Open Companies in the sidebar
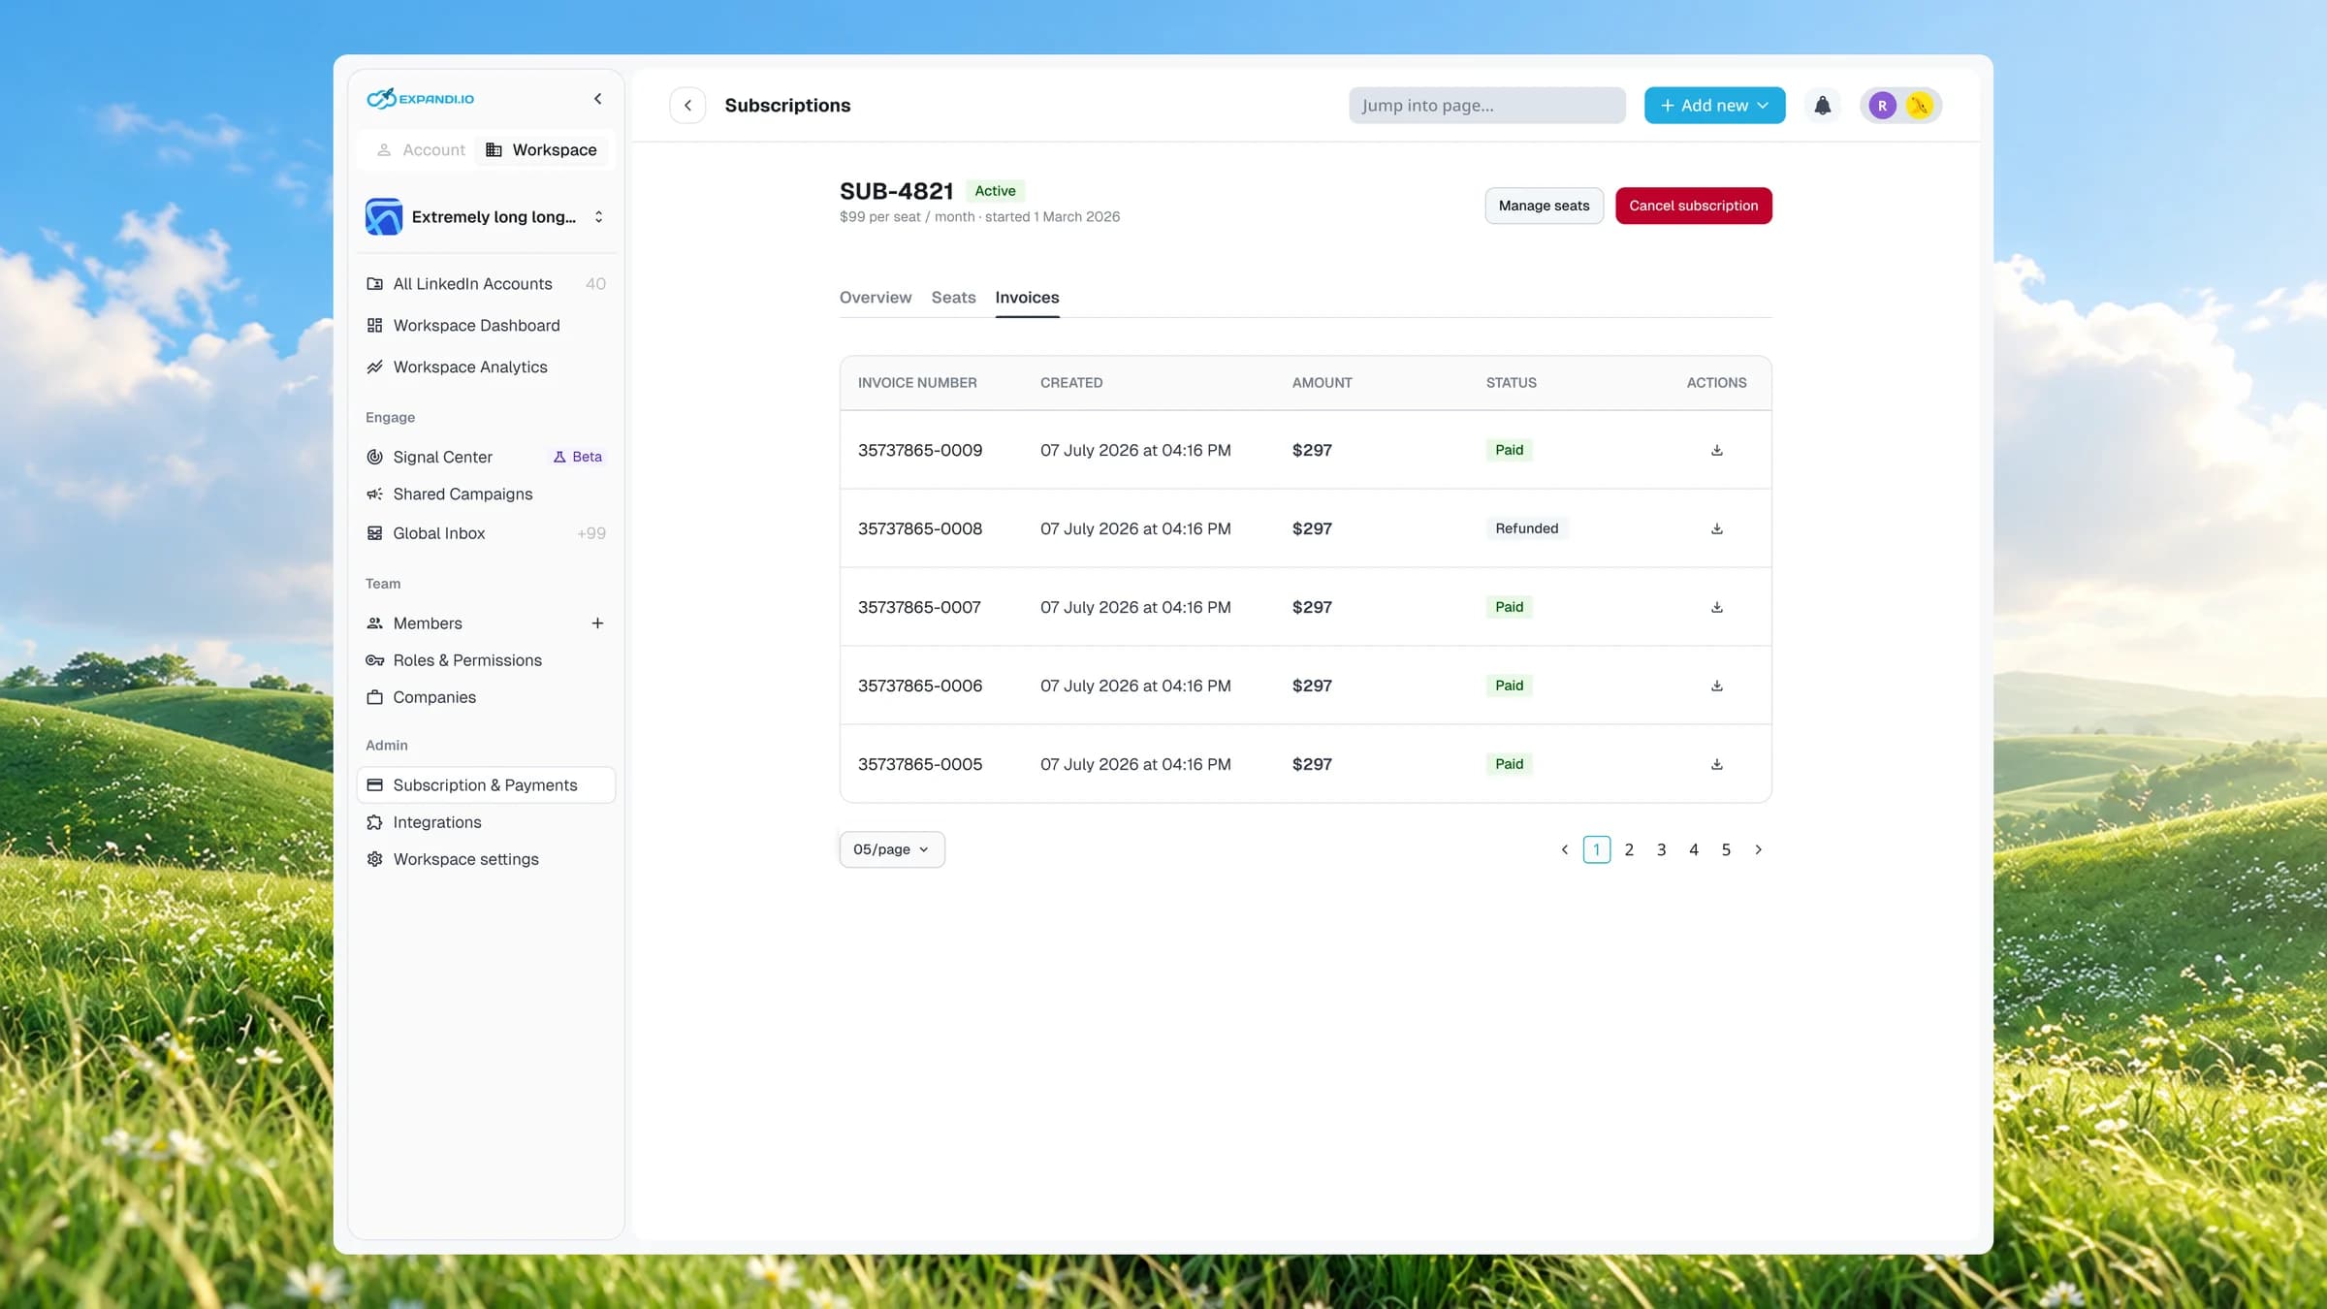Screen dimensions: 2327x1309 point(486,697)
